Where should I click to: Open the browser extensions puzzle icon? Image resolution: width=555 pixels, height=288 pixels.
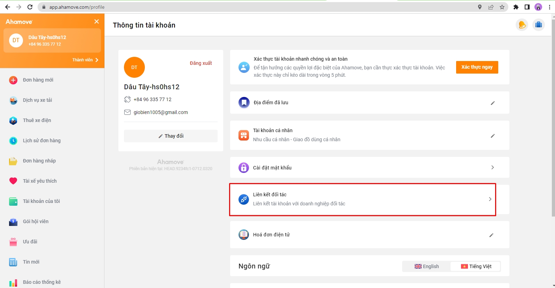516,7
